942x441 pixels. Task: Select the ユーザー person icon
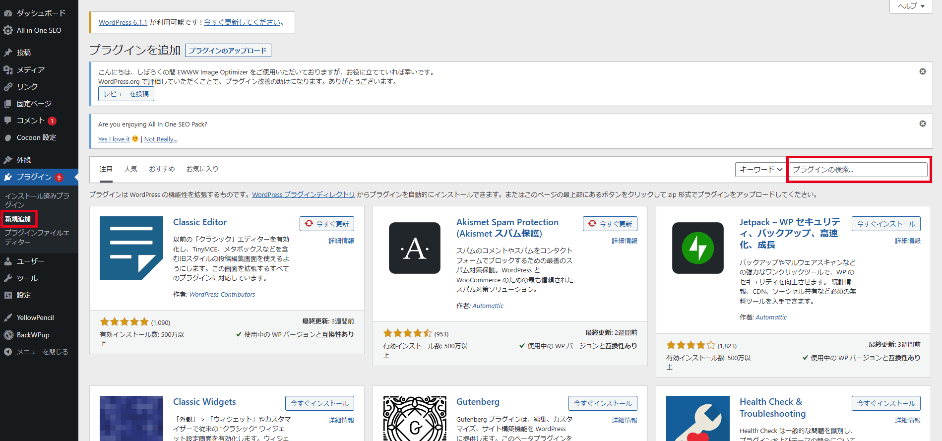tap(8, 261)
